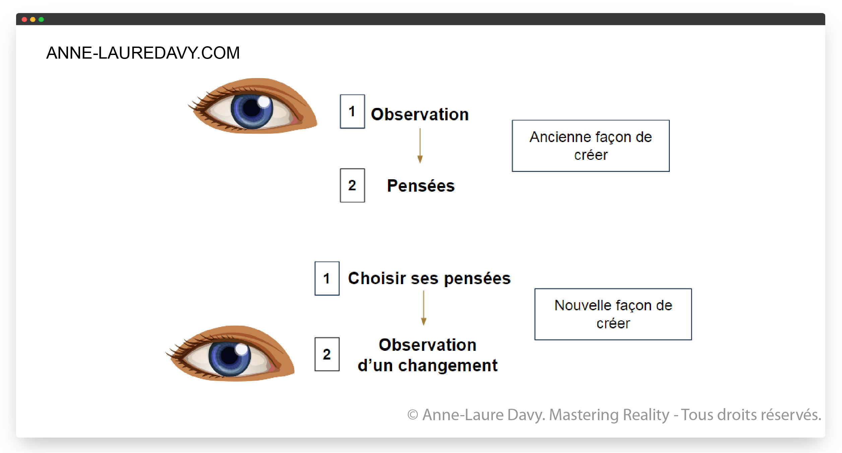
Task: Select the eye illustration near 'Observation d'un changement'
Action: point(231,354)
